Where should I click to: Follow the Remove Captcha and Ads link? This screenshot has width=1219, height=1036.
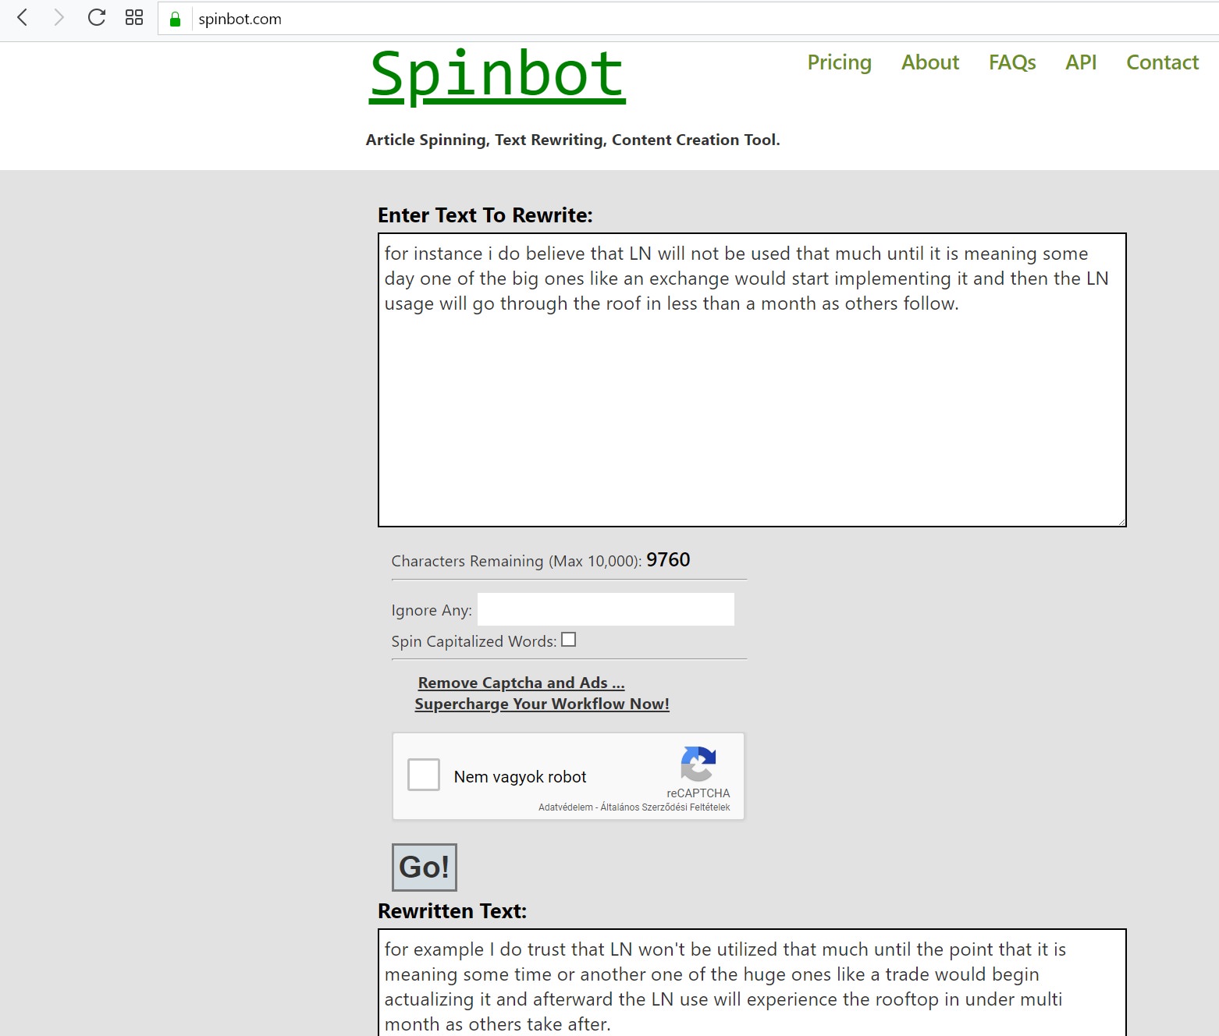[521, 683]
